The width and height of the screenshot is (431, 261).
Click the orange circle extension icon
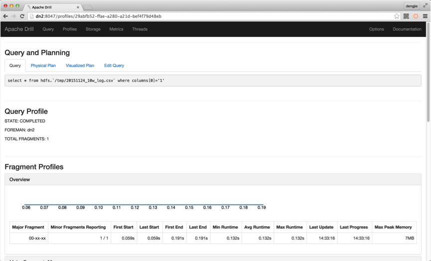coord(416,16)
